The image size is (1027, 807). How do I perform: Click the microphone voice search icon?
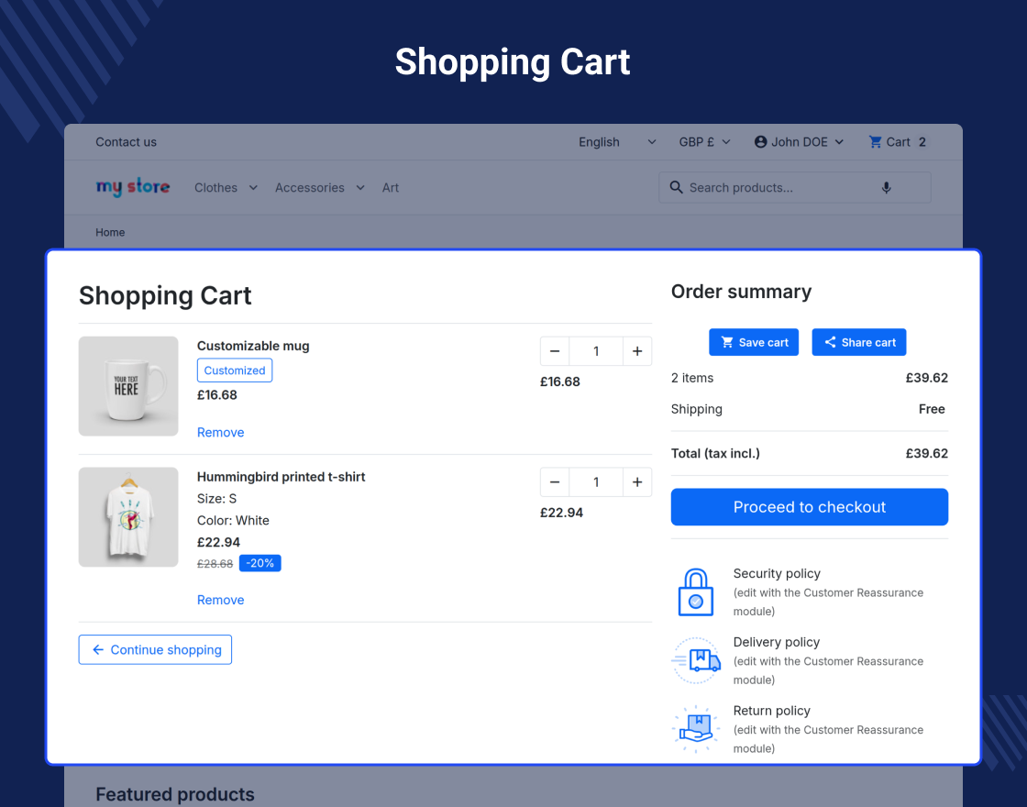click(x=886, y=188)
